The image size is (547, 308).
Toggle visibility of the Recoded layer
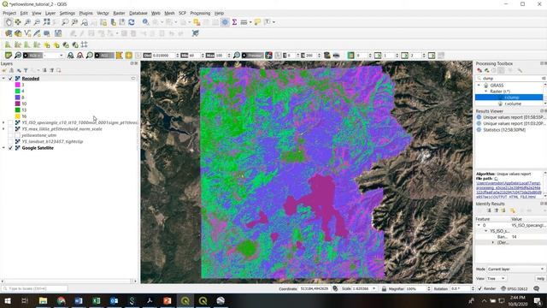tap(10, 79)
